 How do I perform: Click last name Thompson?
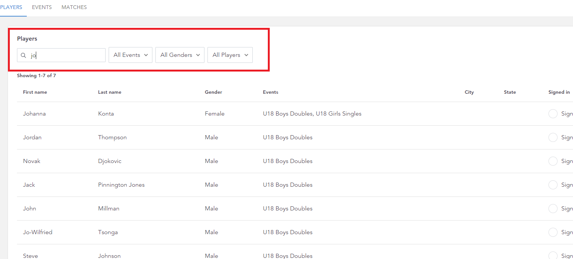(112, 137)
